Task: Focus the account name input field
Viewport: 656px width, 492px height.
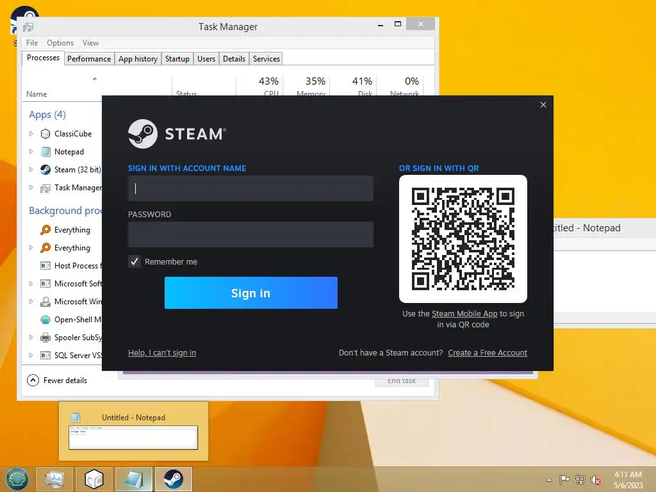Action: [x=250, y=188]
